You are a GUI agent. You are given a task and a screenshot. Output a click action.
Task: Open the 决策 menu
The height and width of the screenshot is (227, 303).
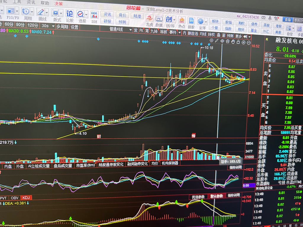[x=59, y=4]
